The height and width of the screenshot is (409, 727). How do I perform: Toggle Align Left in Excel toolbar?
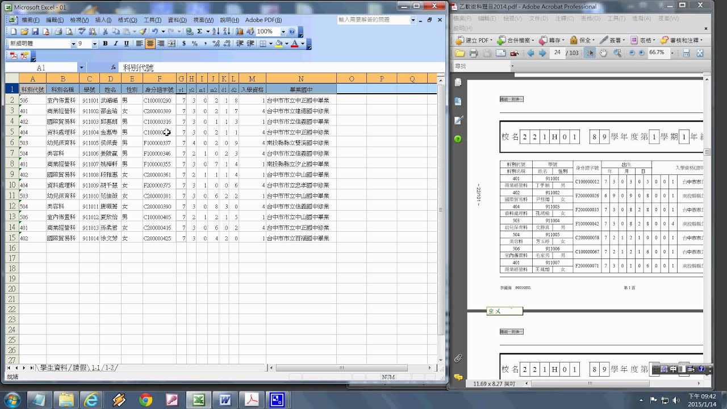pos(139,43)
